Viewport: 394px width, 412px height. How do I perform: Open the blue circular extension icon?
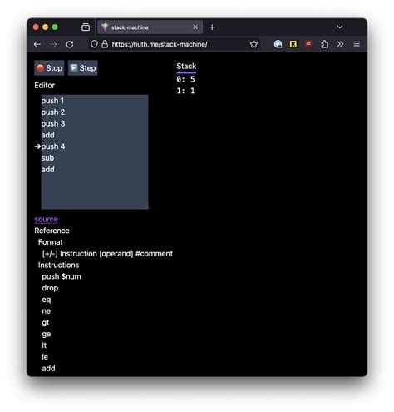(x=278, y=44)
